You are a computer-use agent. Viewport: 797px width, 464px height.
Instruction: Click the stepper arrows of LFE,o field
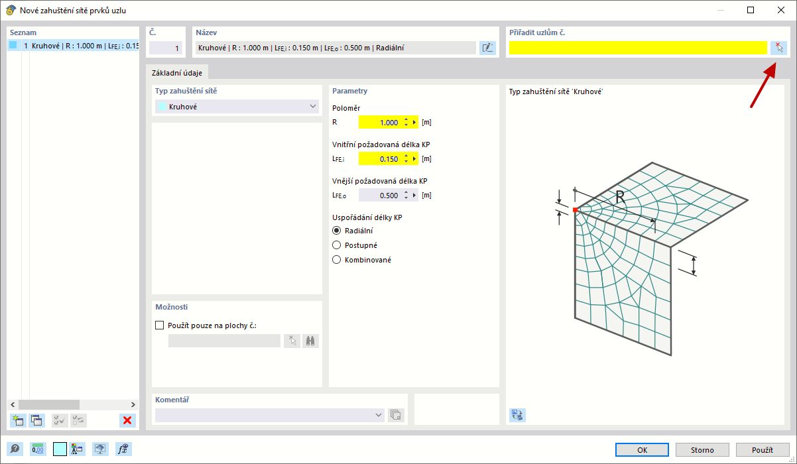point(406,196)
